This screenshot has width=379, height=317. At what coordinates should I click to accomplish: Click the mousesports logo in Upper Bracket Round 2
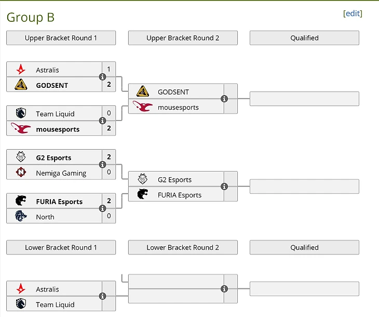143,107
